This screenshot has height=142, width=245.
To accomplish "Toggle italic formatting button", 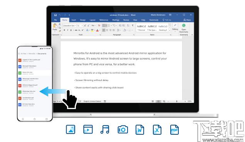I will coord(67,30).
